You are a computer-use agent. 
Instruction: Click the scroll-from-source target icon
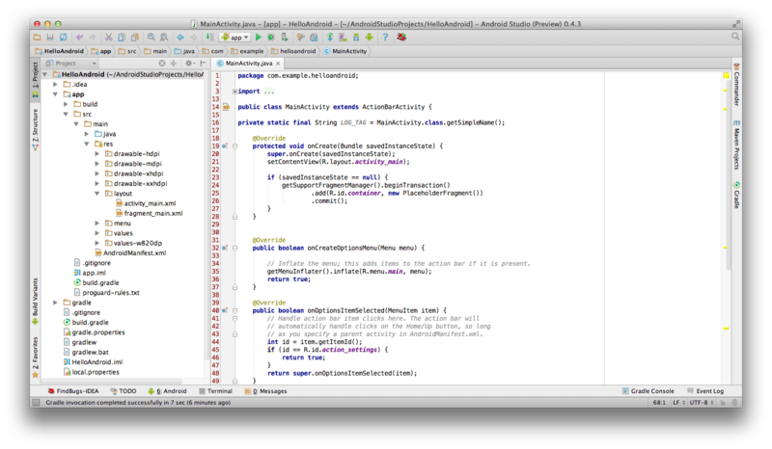pos(162,63)
